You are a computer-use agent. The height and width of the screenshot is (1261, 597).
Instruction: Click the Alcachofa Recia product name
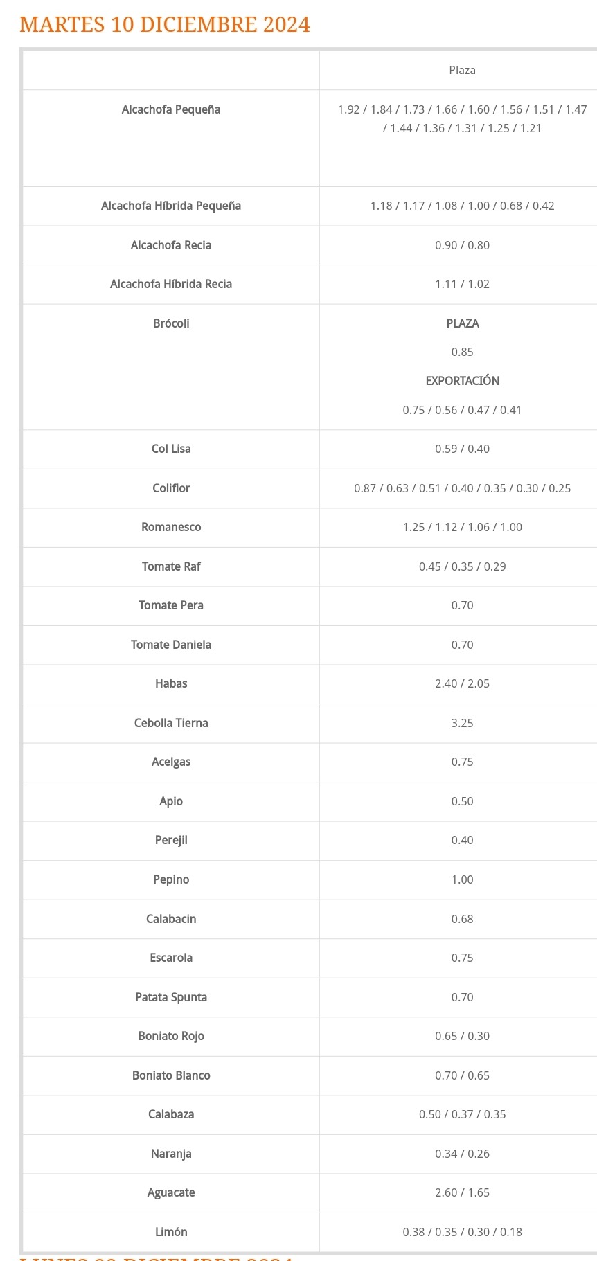click(x=171, y=245)
